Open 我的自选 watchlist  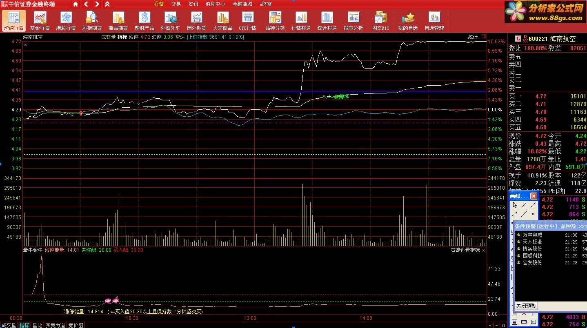(408, 21)
